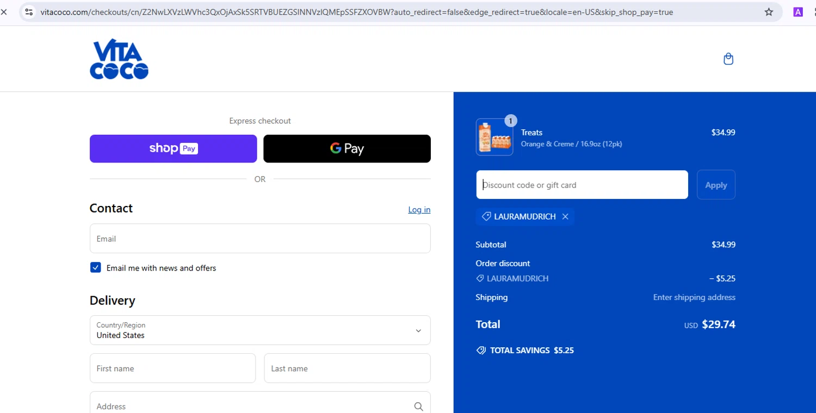Click the Treats product thumbnail
The image size is (816, 413).
pos(494,137)
